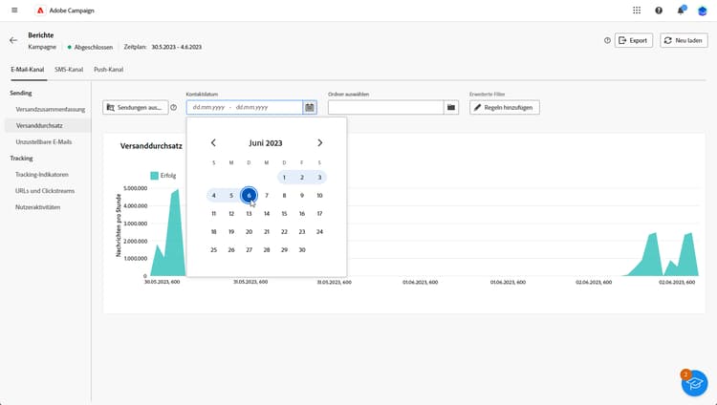Select June 1 in the calendar
Screen dimensions: 717x405
click(284, 178)
